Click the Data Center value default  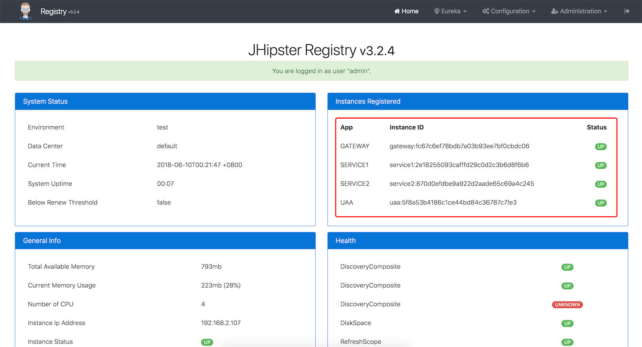(x=167, y=146)
